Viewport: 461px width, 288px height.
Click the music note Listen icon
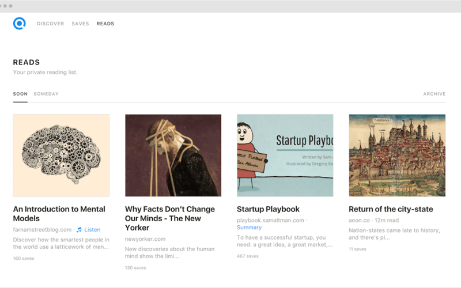point(79,230)
